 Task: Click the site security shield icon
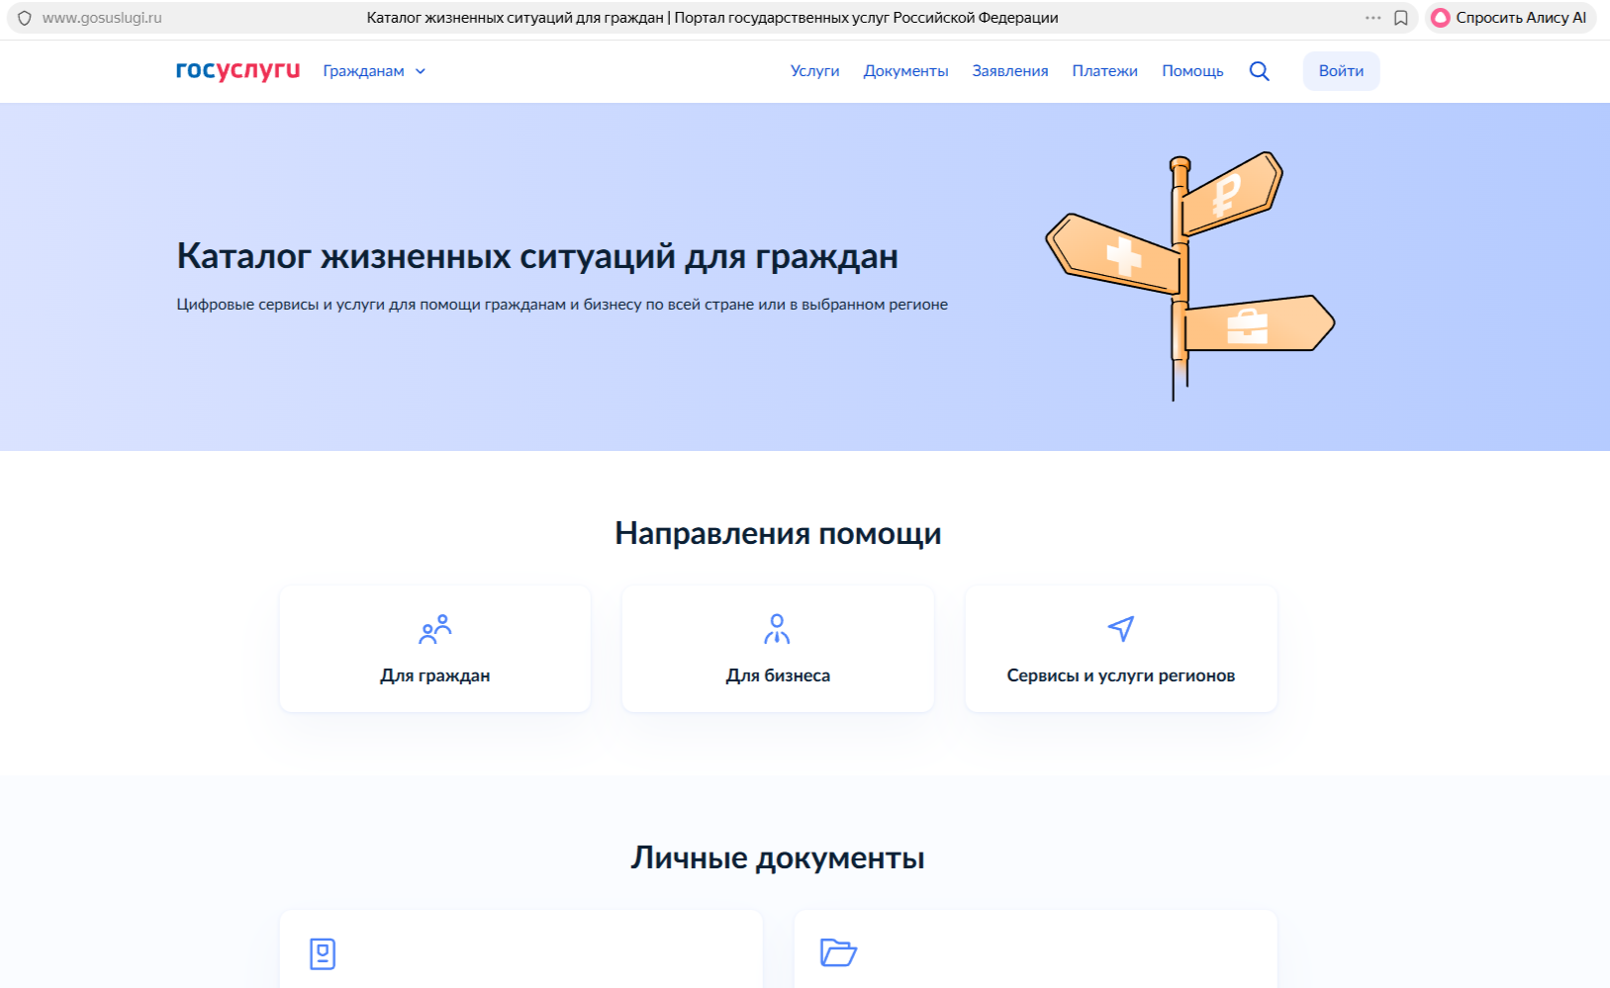(x=25, y=18)
